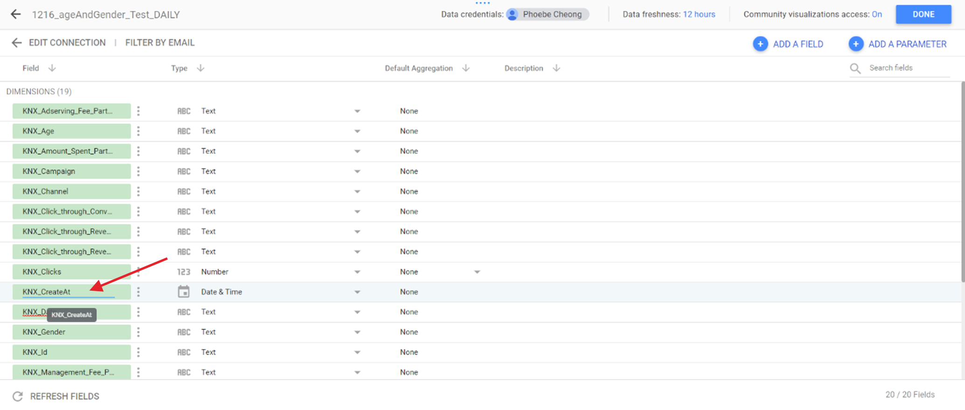
Task: Open the Filter by Email option
Action: (160, 43)
